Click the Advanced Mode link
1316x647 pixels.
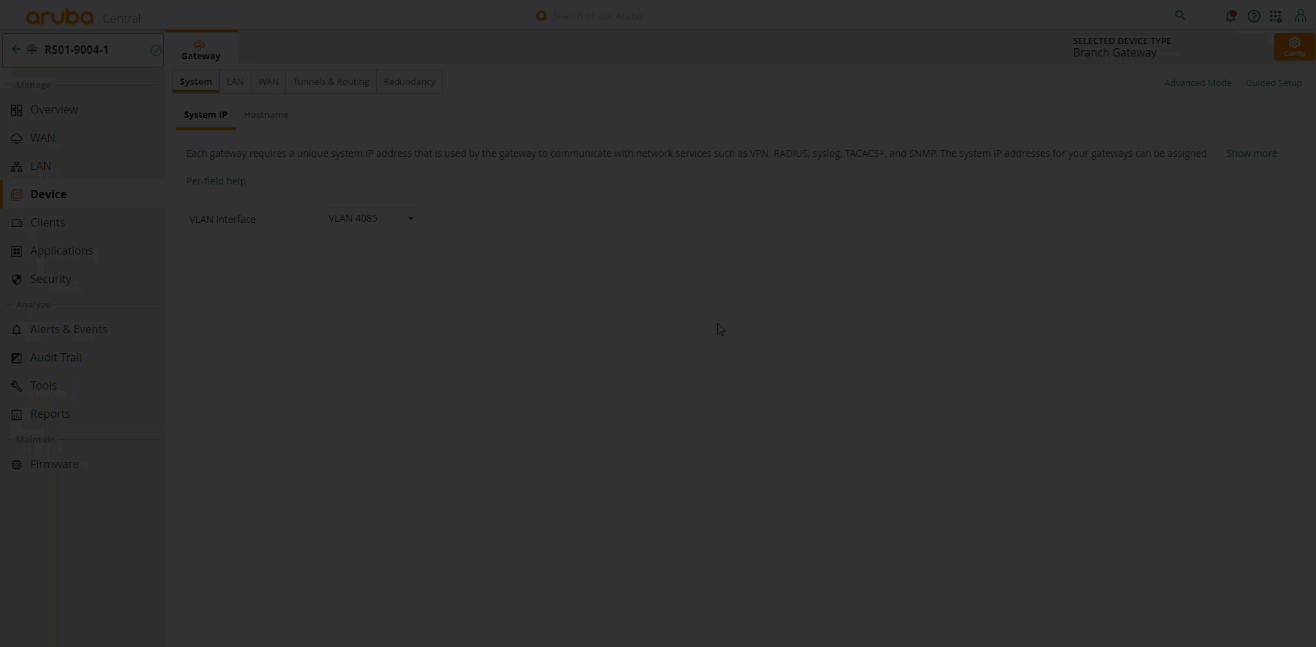click(x=1197, y=83)
